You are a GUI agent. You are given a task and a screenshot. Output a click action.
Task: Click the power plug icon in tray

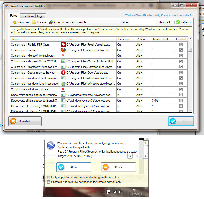click(x=108, y=192)
